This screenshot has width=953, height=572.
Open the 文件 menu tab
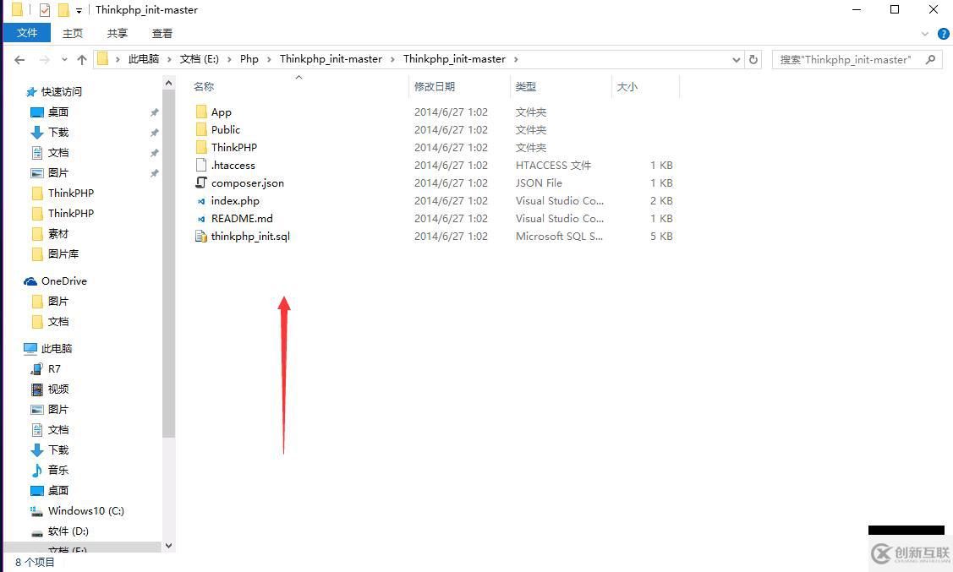click(27, 33)
